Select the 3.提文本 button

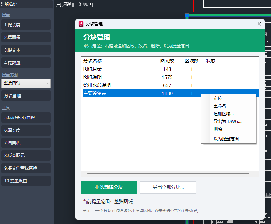coord(26,50)
